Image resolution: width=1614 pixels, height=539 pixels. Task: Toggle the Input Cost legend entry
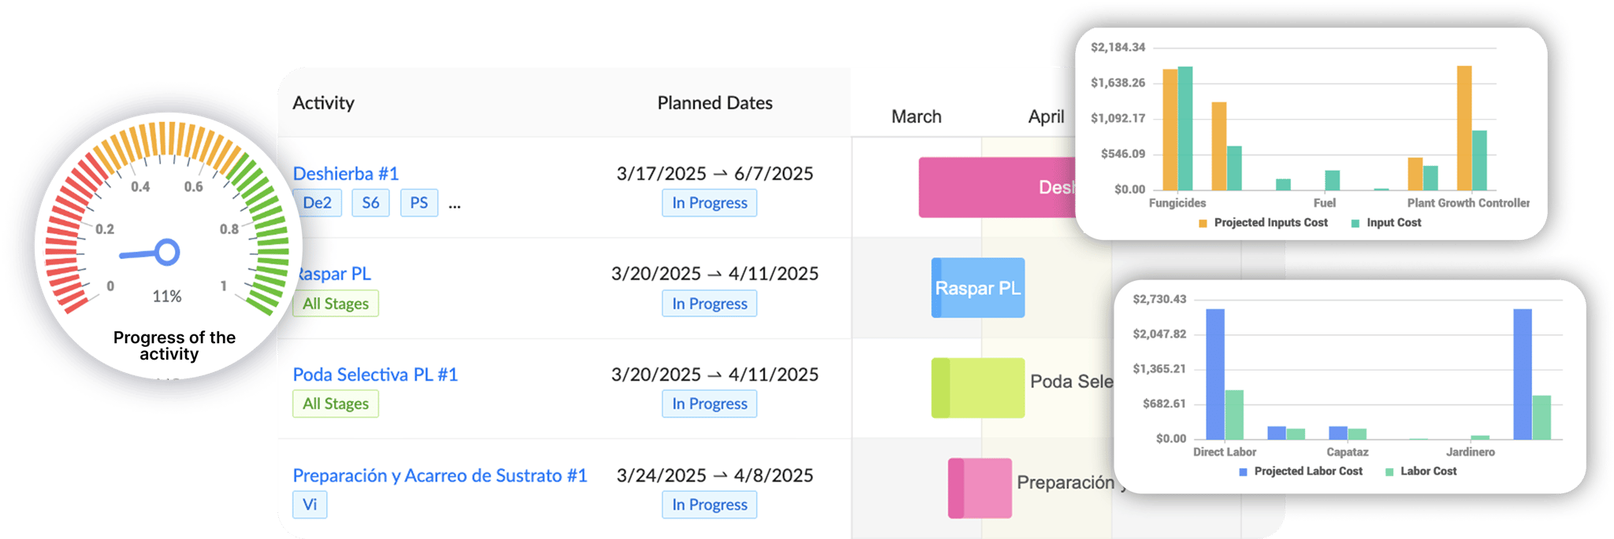pyautogui.click(x=1394, y=223)
